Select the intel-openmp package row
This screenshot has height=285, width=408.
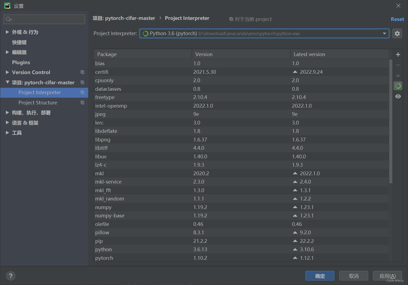(x=241, y=106)
